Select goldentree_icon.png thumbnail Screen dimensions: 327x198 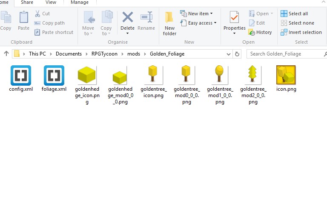[x=153, y=75]
